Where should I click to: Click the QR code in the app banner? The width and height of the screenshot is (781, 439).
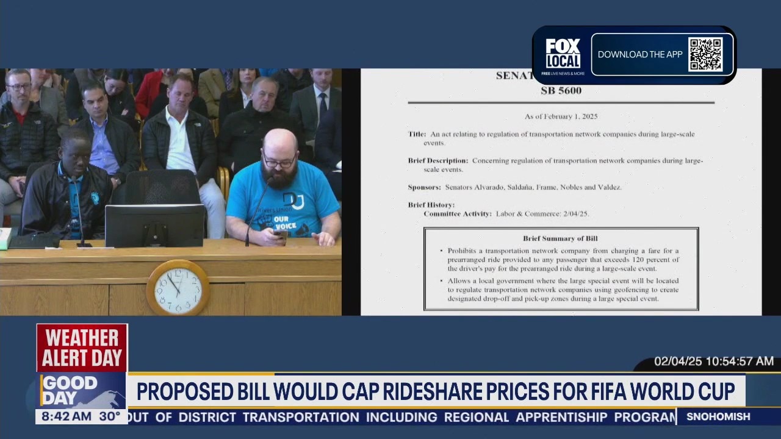click(705, 54)
